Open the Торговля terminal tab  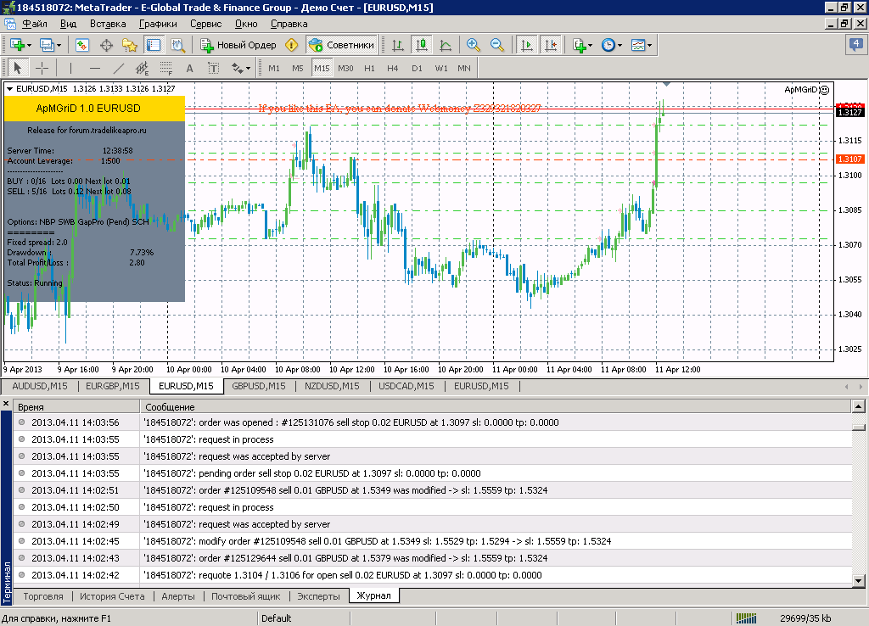[x=43, y=596]
